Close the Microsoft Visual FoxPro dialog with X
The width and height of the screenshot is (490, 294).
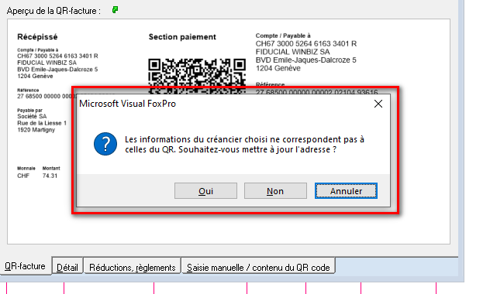(x=378, y=104)
